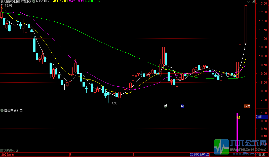Select the MA5: 10.75 indicator label

tap(44, 1)
